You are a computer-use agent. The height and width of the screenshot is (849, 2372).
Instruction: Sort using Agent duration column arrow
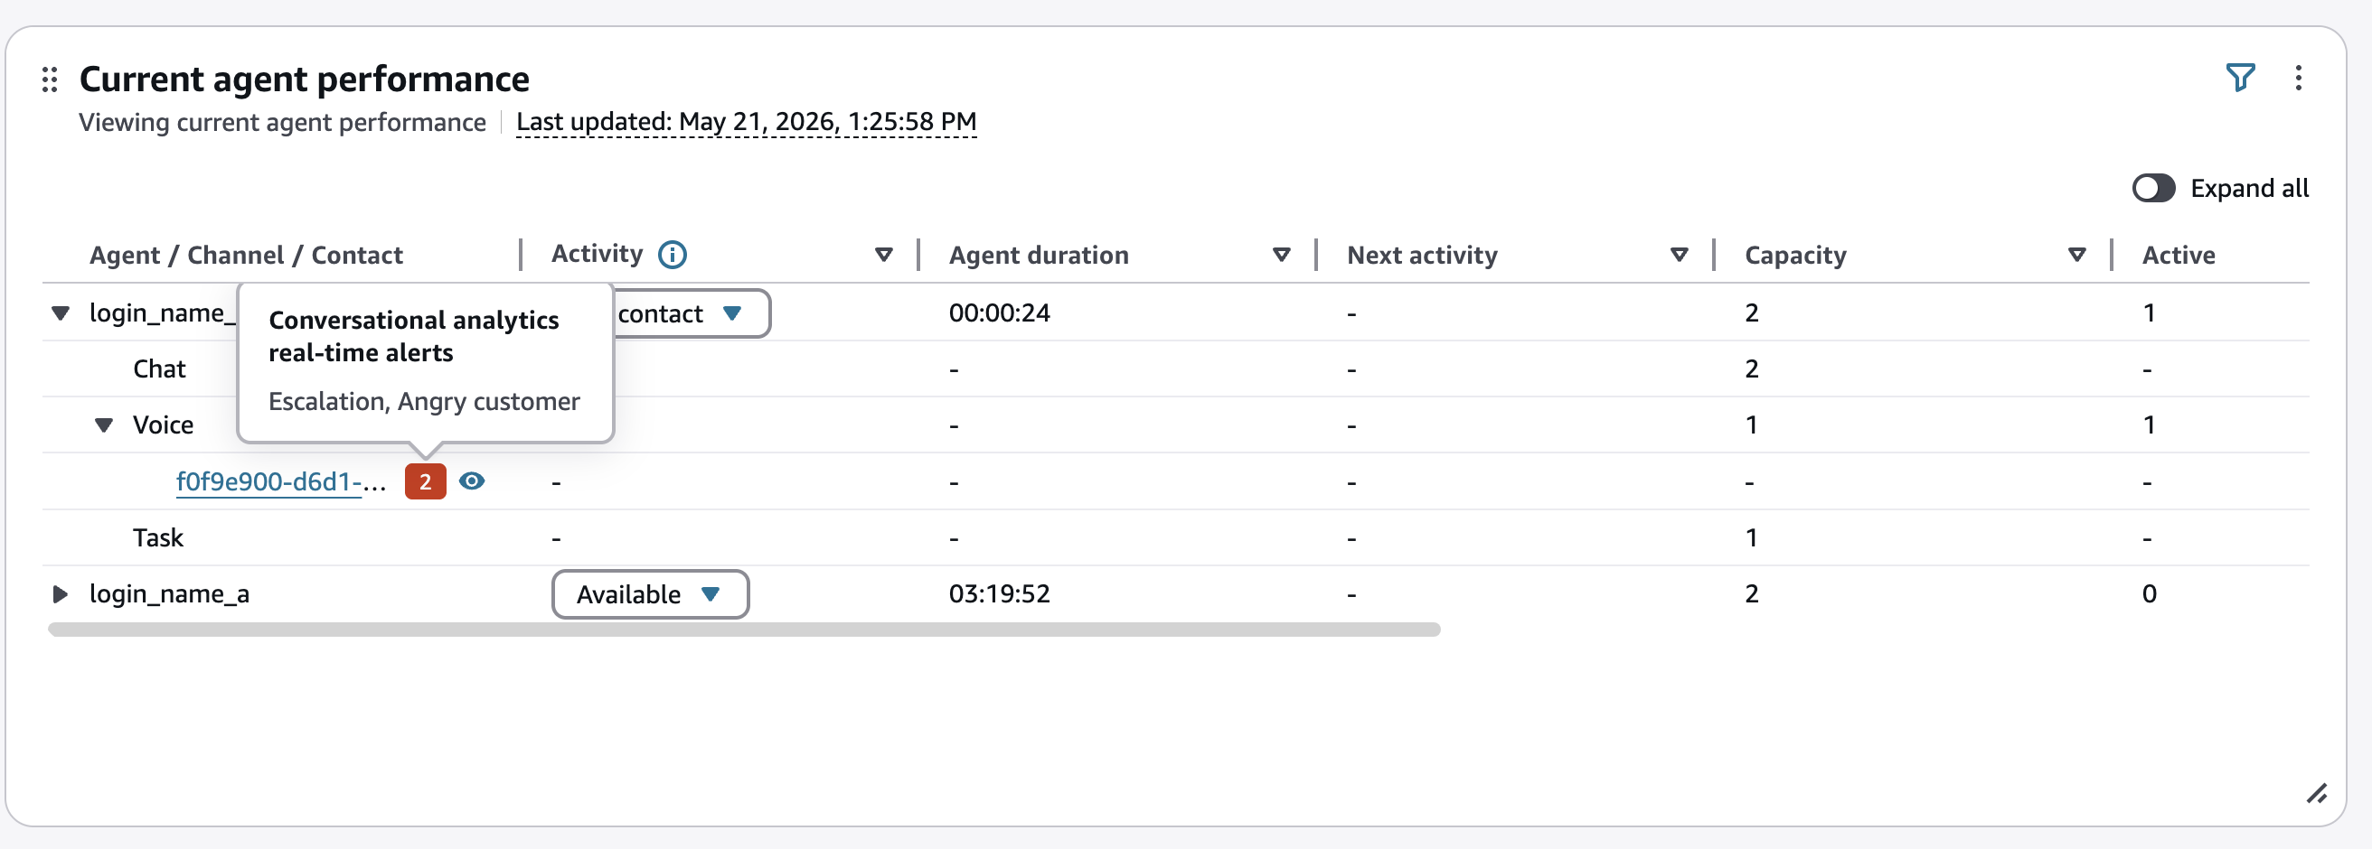coord(1281,255)
